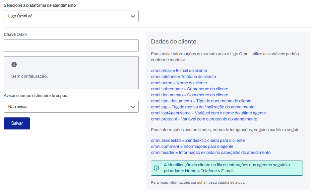Click the omni.lastAgentName variable line
Image resolution: width=312 pixels, height=192 pixels.
[209, 113]
